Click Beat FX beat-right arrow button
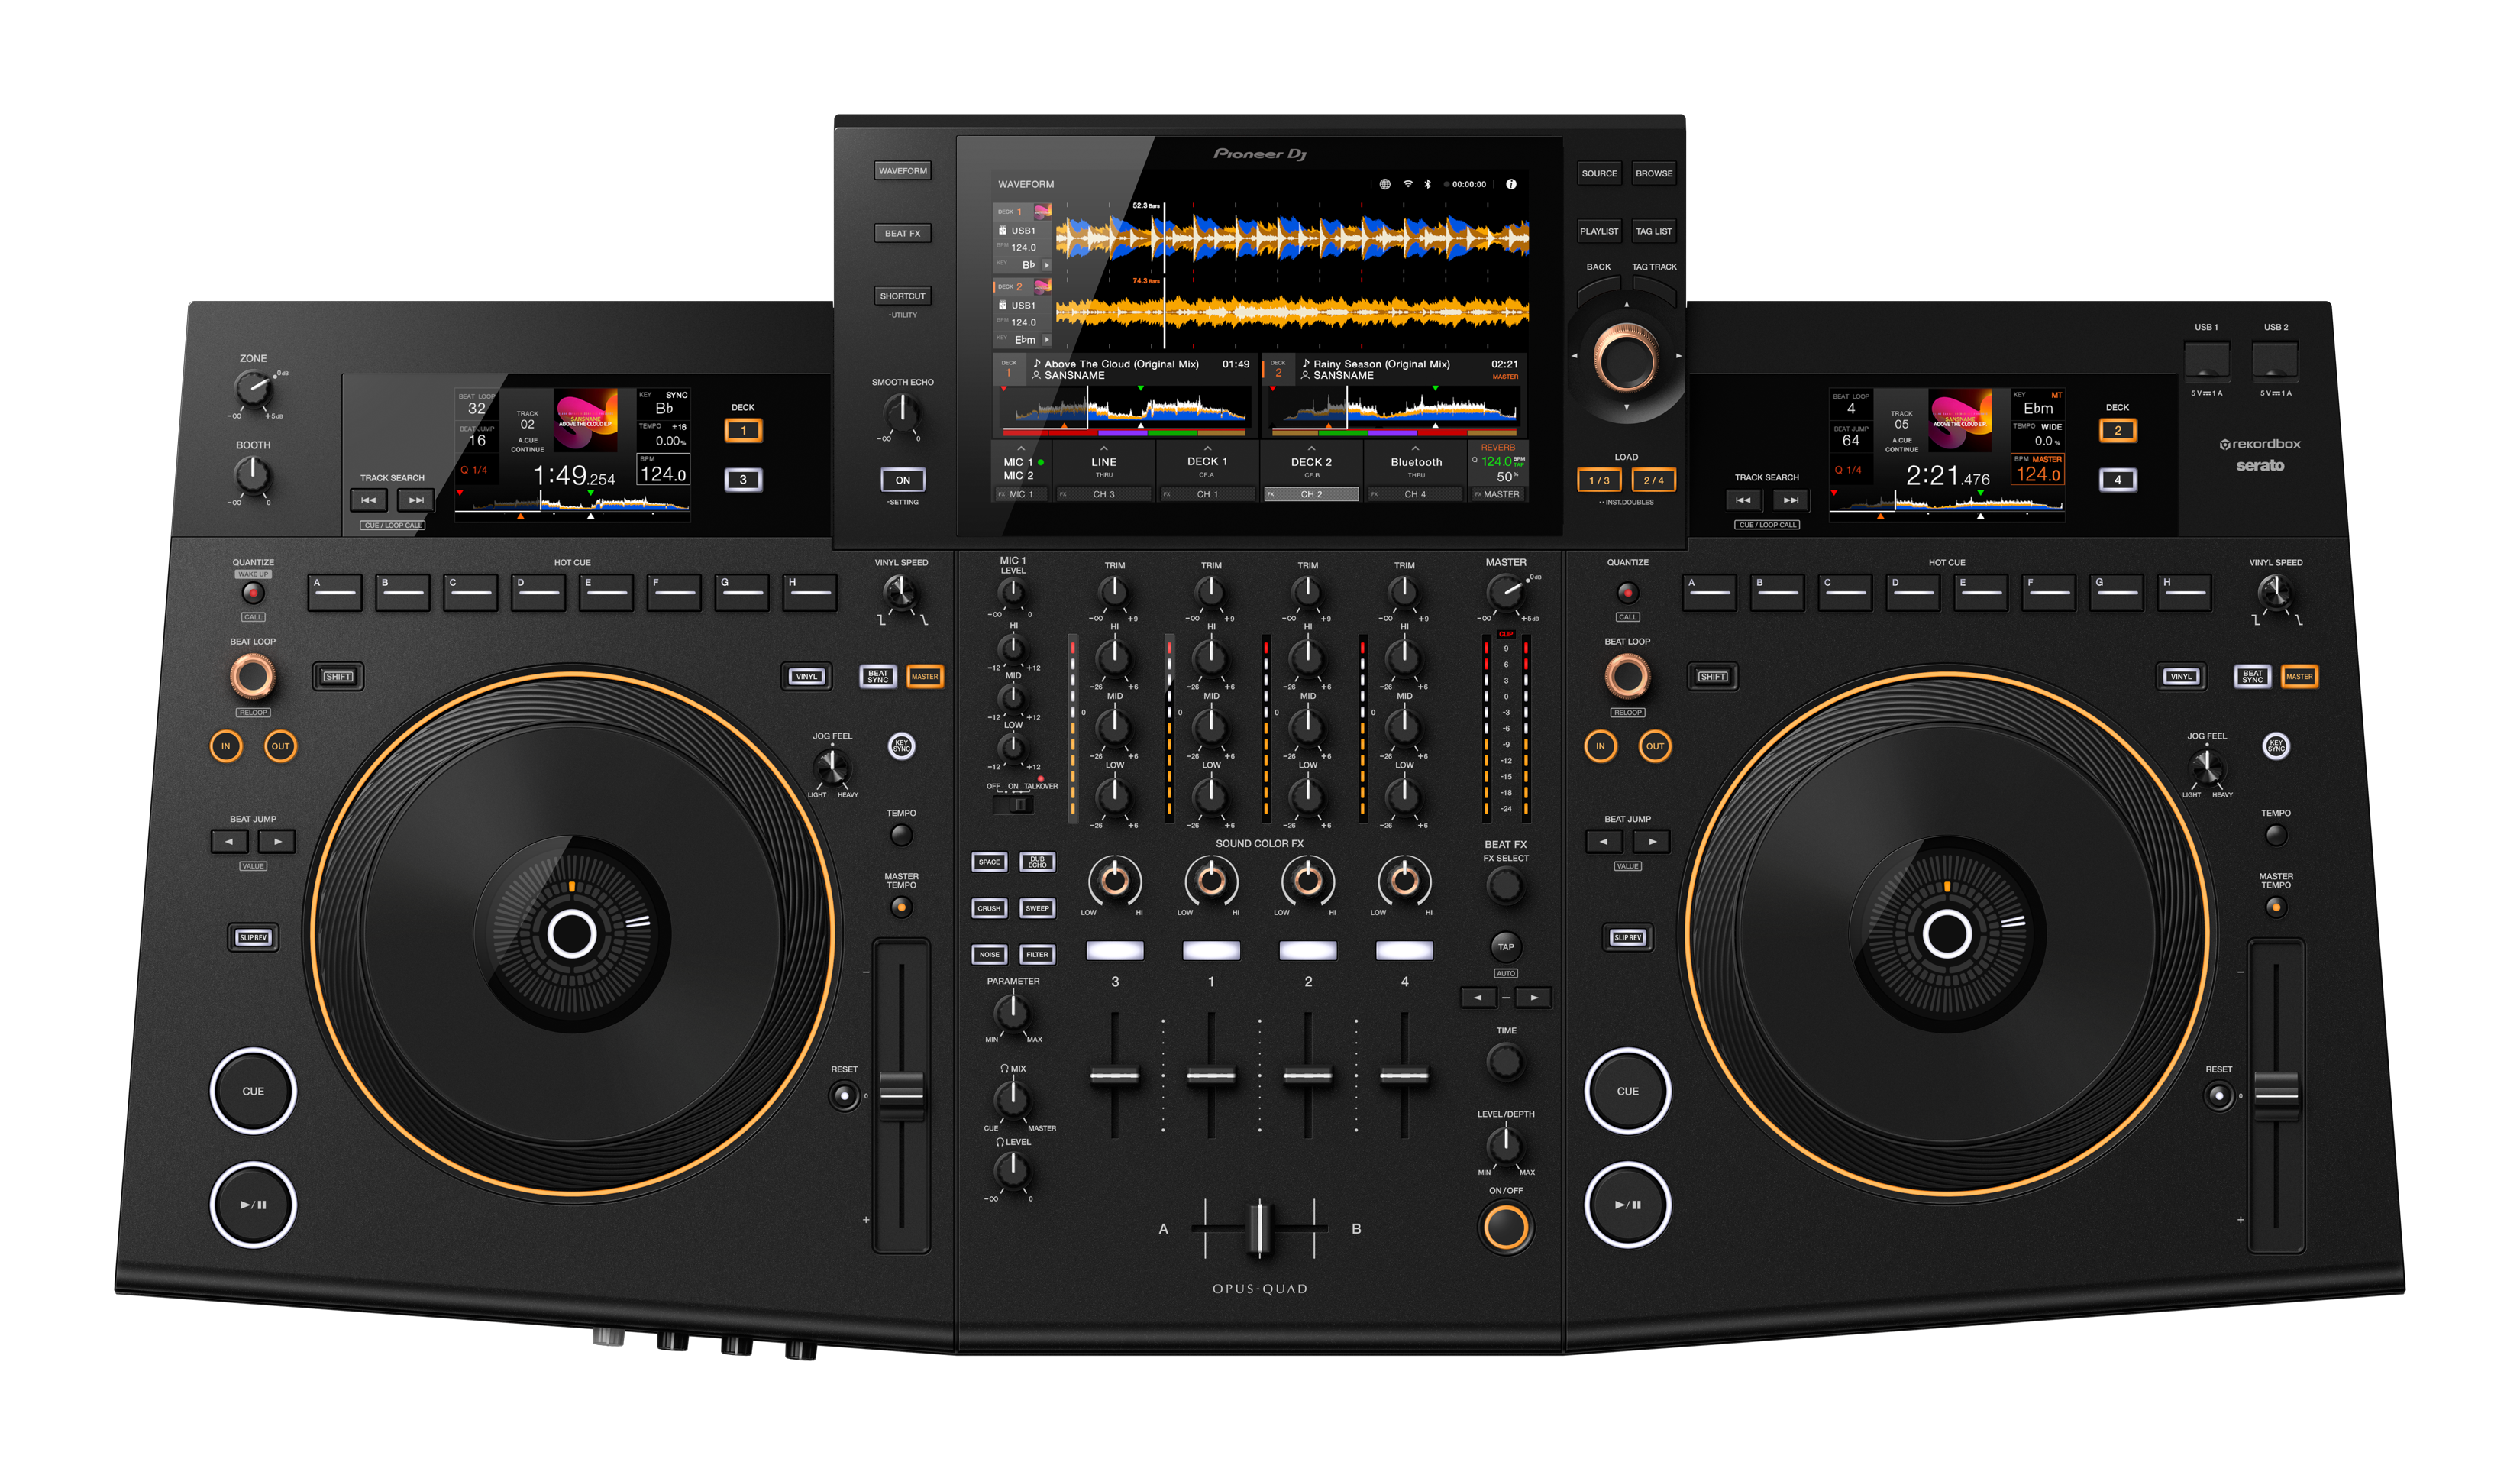 1534,997
